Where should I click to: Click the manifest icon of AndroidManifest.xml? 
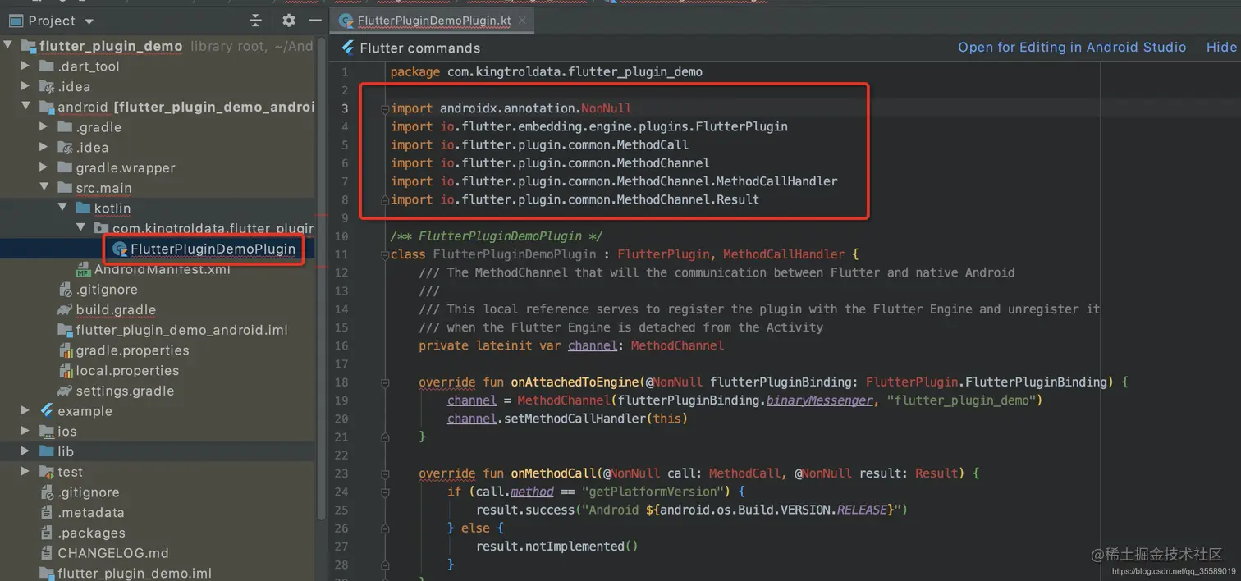[83, 269]
